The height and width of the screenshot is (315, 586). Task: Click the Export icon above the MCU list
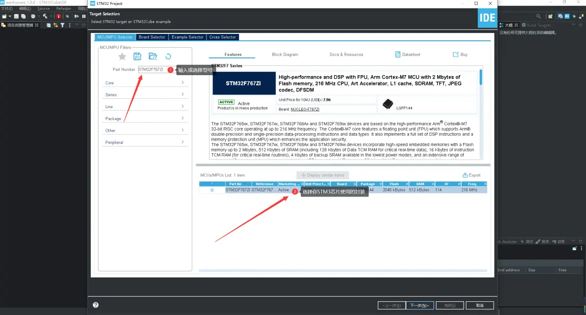465,175
